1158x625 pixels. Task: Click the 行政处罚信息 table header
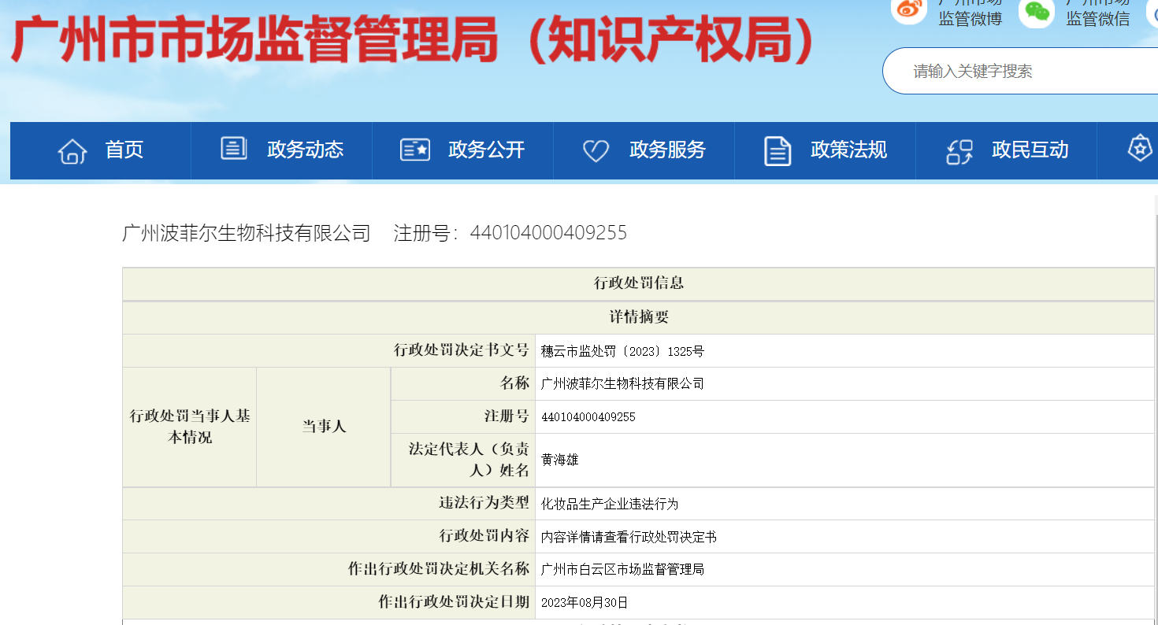(x=639, y=283)
